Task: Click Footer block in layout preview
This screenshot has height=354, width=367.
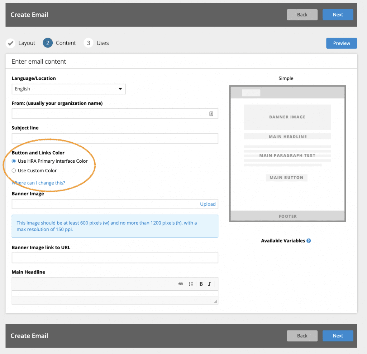Action: pos(287,216)
